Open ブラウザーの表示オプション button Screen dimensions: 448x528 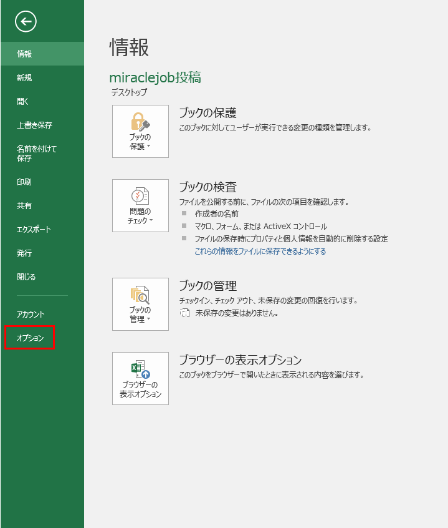140,378
